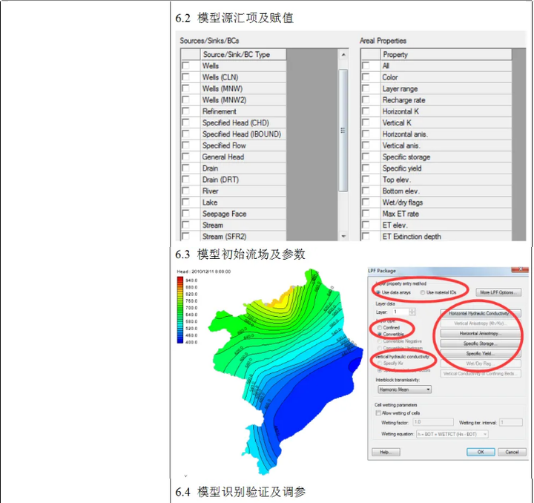
Task: Click the blue 400.0 legend swatch
Action: [x=179, y=341]
